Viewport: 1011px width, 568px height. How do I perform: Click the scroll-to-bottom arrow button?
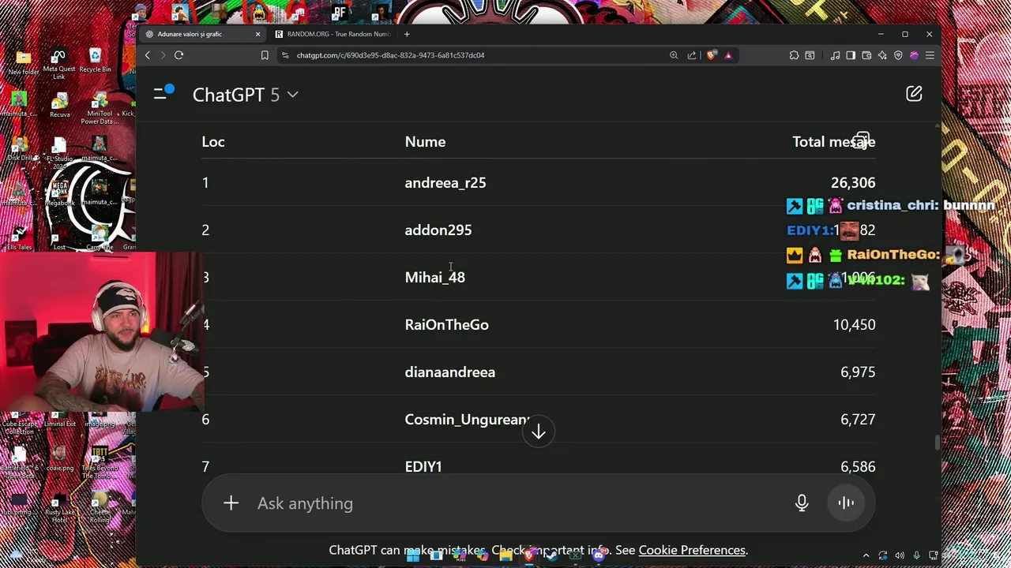tap(539, 432)
